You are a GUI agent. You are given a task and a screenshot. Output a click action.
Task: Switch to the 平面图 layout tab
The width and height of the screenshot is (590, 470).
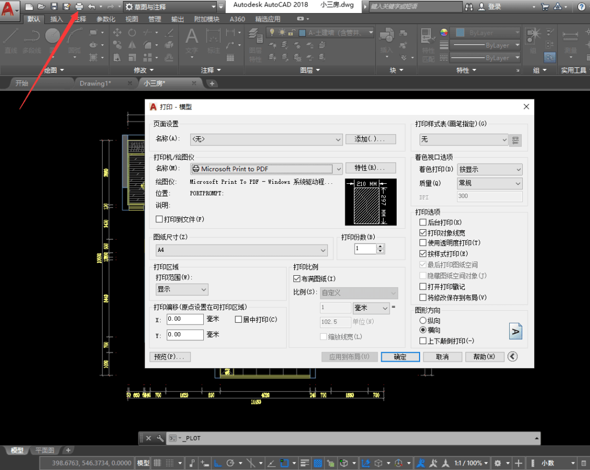click(x=44, y=450)
